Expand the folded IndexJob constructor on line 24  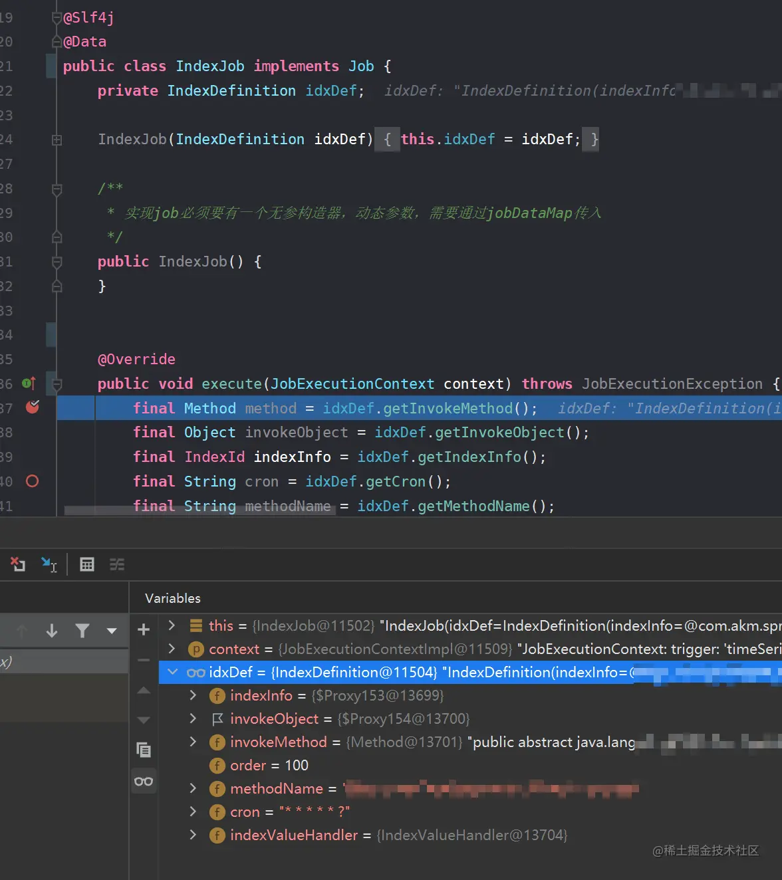point(57,140)
